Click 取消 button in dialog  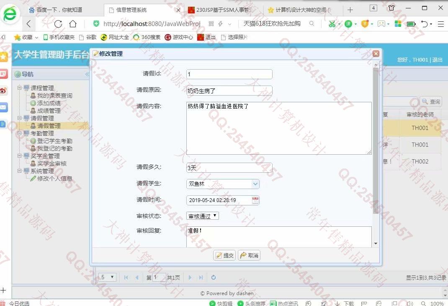pos(249,255)
